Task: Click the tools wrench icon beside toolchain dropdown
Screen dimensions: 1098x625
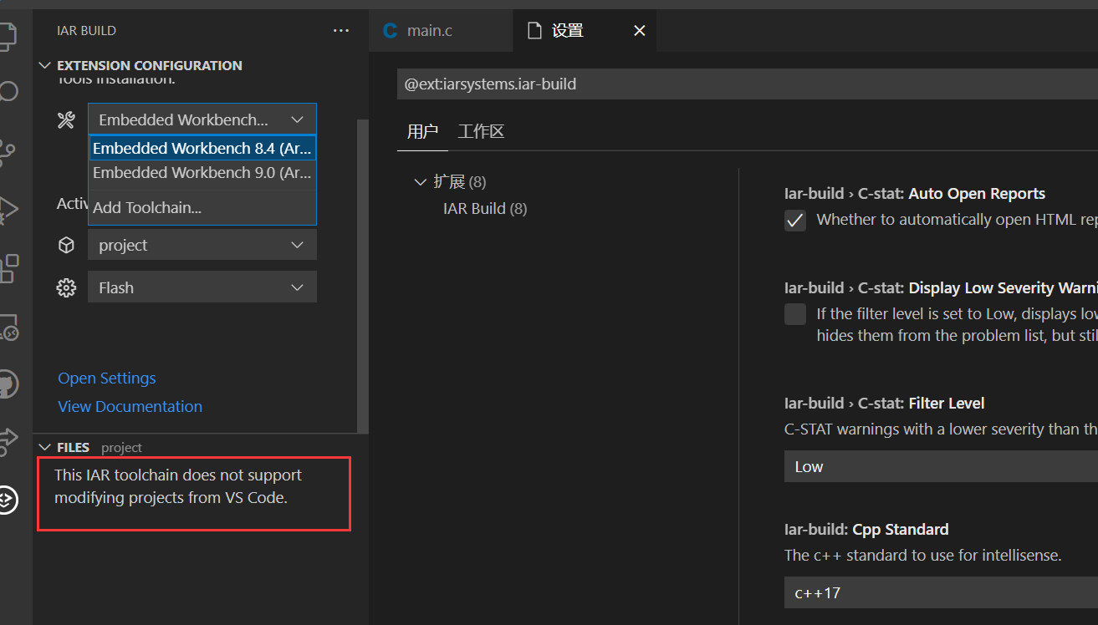Action: (66, 119)
